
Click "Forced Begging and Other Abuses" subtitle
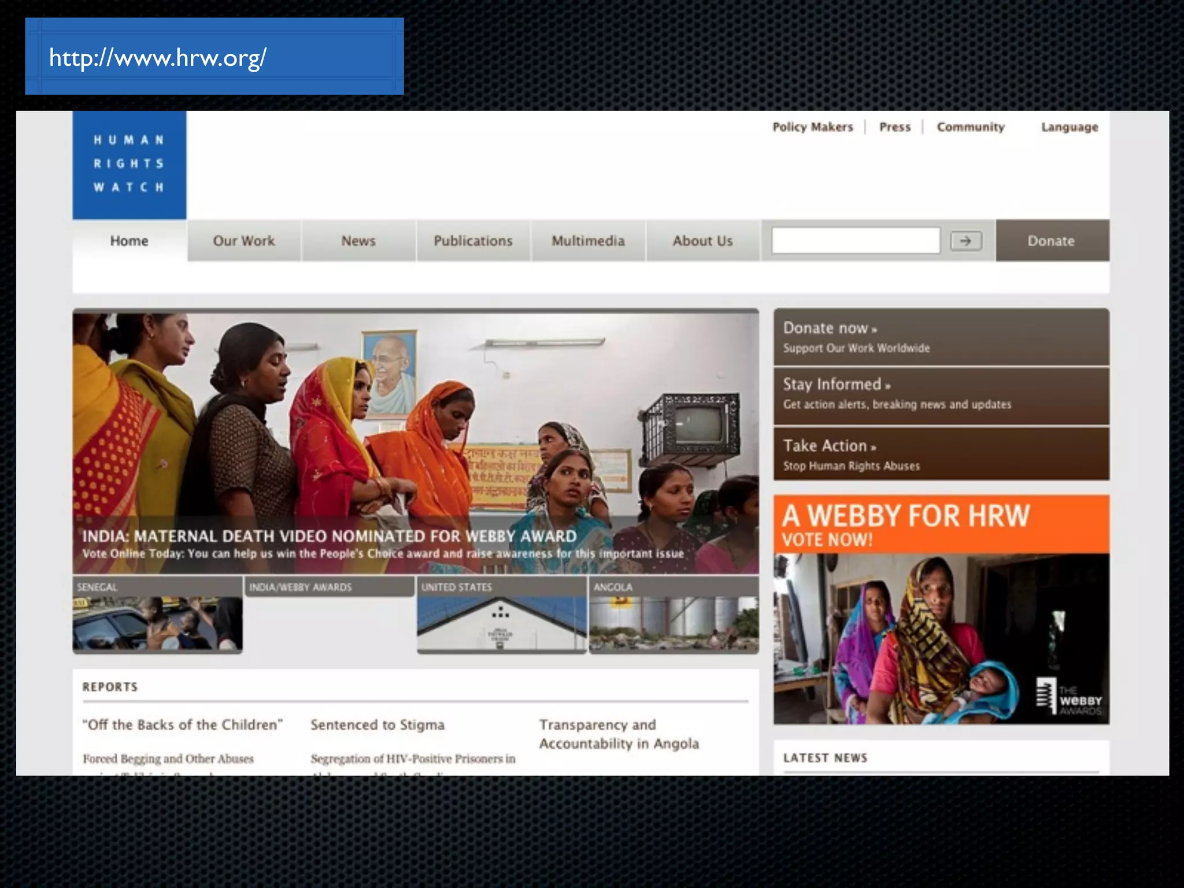click(x=168, y=758)
